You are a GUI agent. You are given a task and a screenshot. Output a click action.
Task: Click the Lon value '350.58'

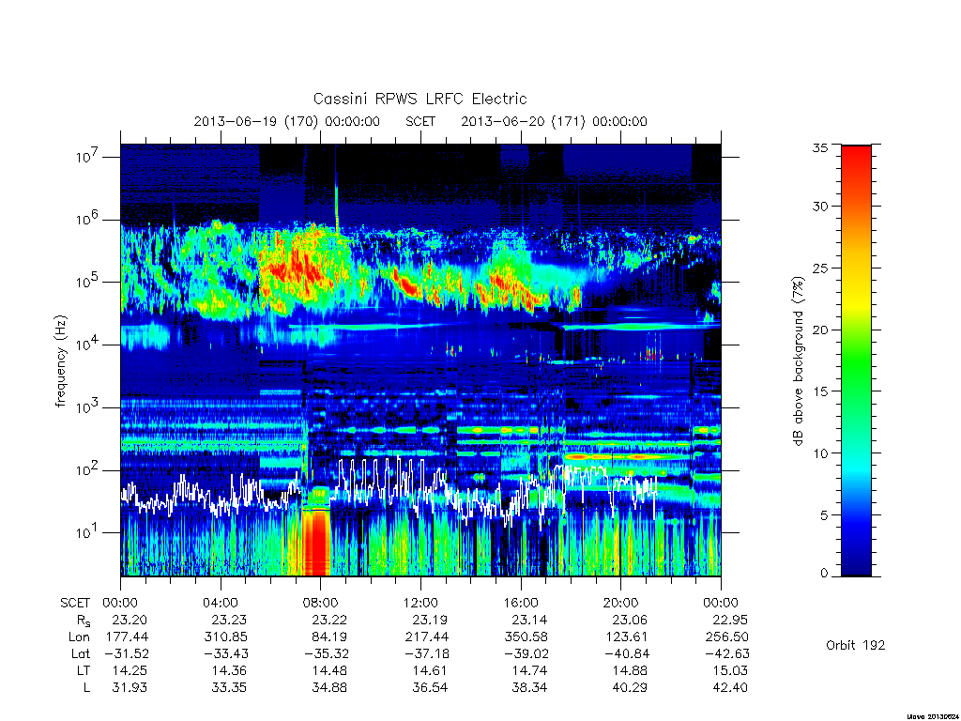(x=527, y=637)
